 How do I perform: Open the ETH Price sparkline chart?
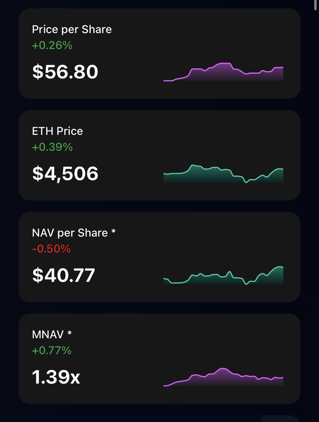(223, 174)
